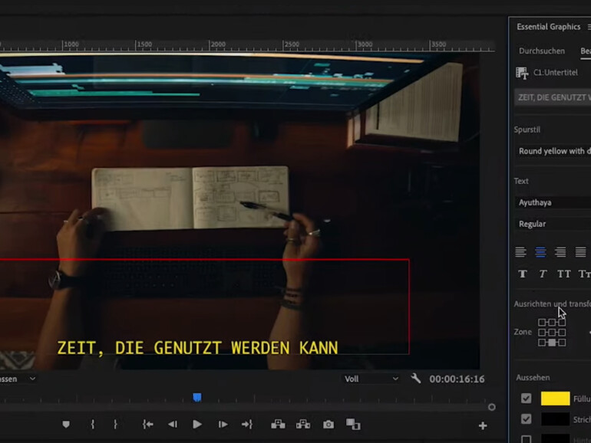Click the 2000 mark on the ruler
This screenshot has height=443, width=591.
[x=218, y=44]
